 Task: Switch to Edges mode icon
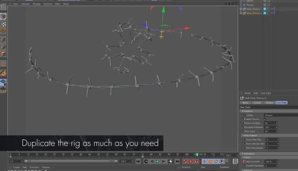click(x=3, y=46)
